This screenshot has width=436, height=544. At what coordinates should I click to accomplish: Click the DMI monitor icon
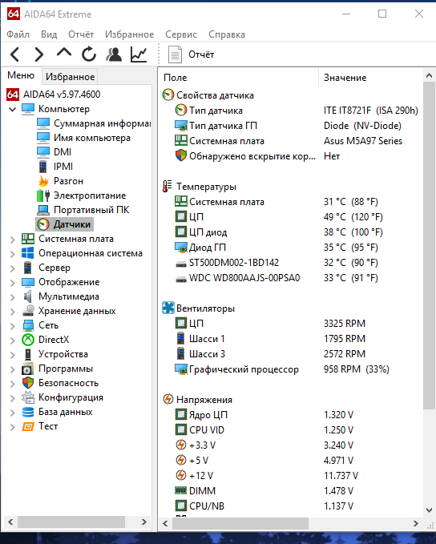pyautogui.click(x=43, y=152)
